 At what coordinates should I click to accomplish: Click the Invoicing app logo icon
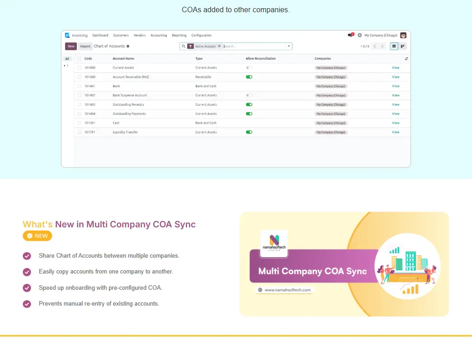(67, 35)
